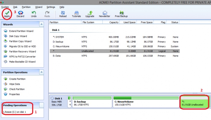Open partition Properties
Image resolution: width=211 pixels, height=120 pixels.
12,94
